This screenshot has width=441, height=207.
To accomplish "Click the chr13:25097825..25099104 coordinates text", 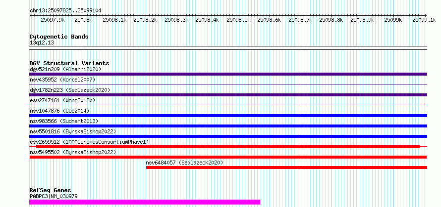I will pyautogui.click(x=65, y=11).
